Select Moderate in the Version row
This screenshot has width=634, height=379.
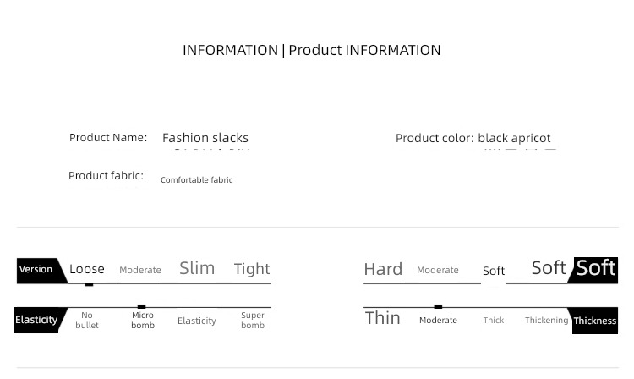click(x=139, y=270)
